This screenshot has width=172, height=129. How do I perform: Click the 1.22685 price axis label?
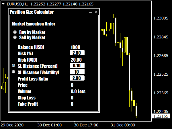[161, 56]
